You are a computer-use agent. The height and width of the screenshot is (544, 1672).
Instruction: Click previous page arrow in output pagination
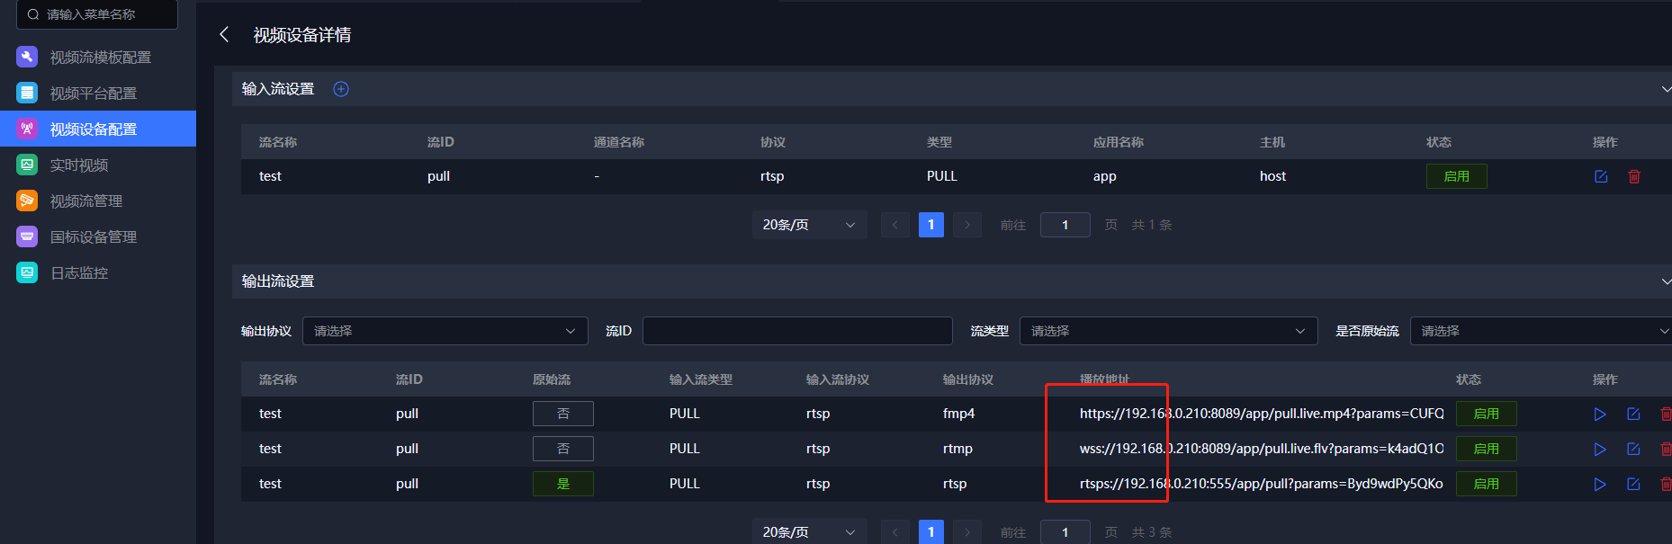894,532
